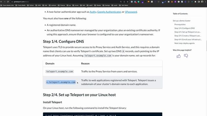This screenshot has width=207, height=116.
Task: Open the k8s bookmark folder
Action: coord(45,5)
